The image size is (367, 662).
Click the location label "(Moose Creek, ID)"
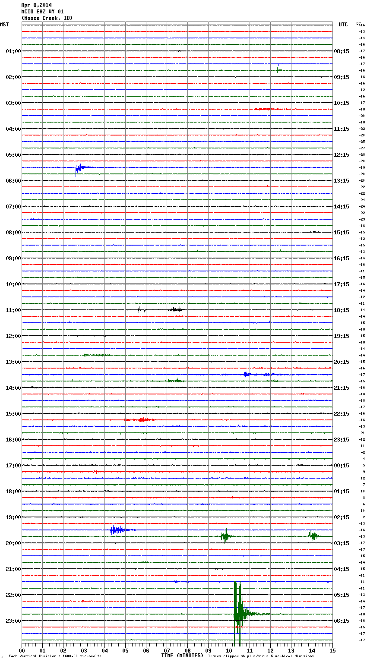(x=47, y=18)
